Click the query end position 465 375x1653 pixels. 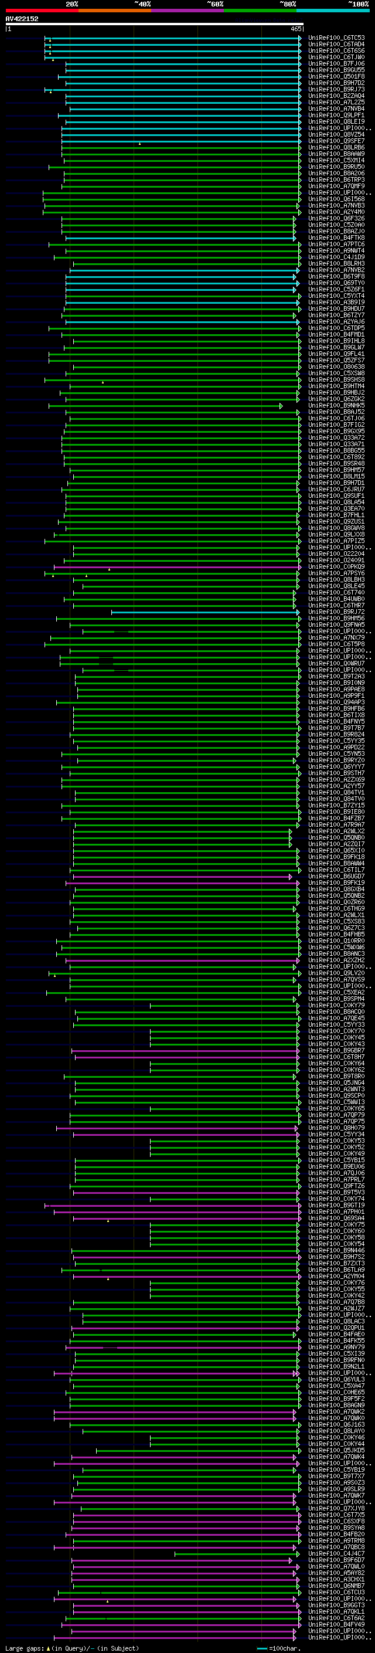[x=295, y=29]
